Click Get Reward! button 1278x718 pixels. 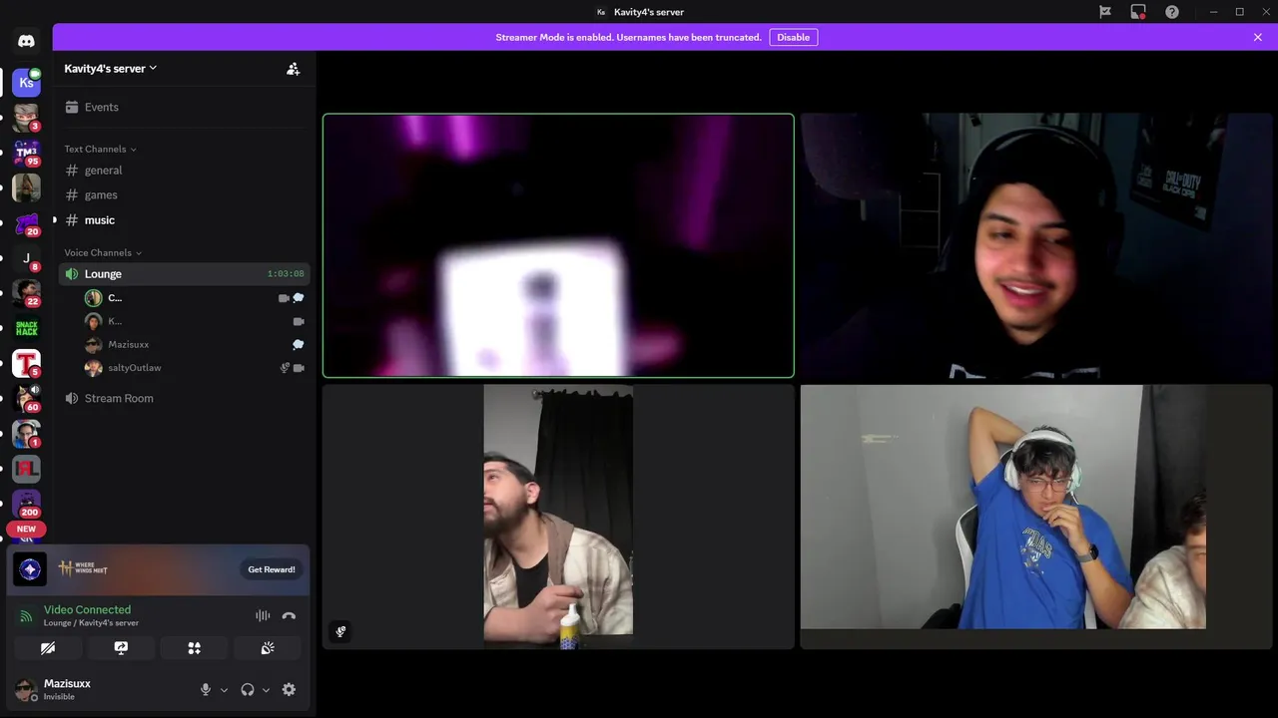272,569
